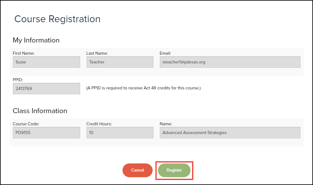Click the 'Credit Hours:' label
Viewport: 313px width, 185px height.
point(99,124)
